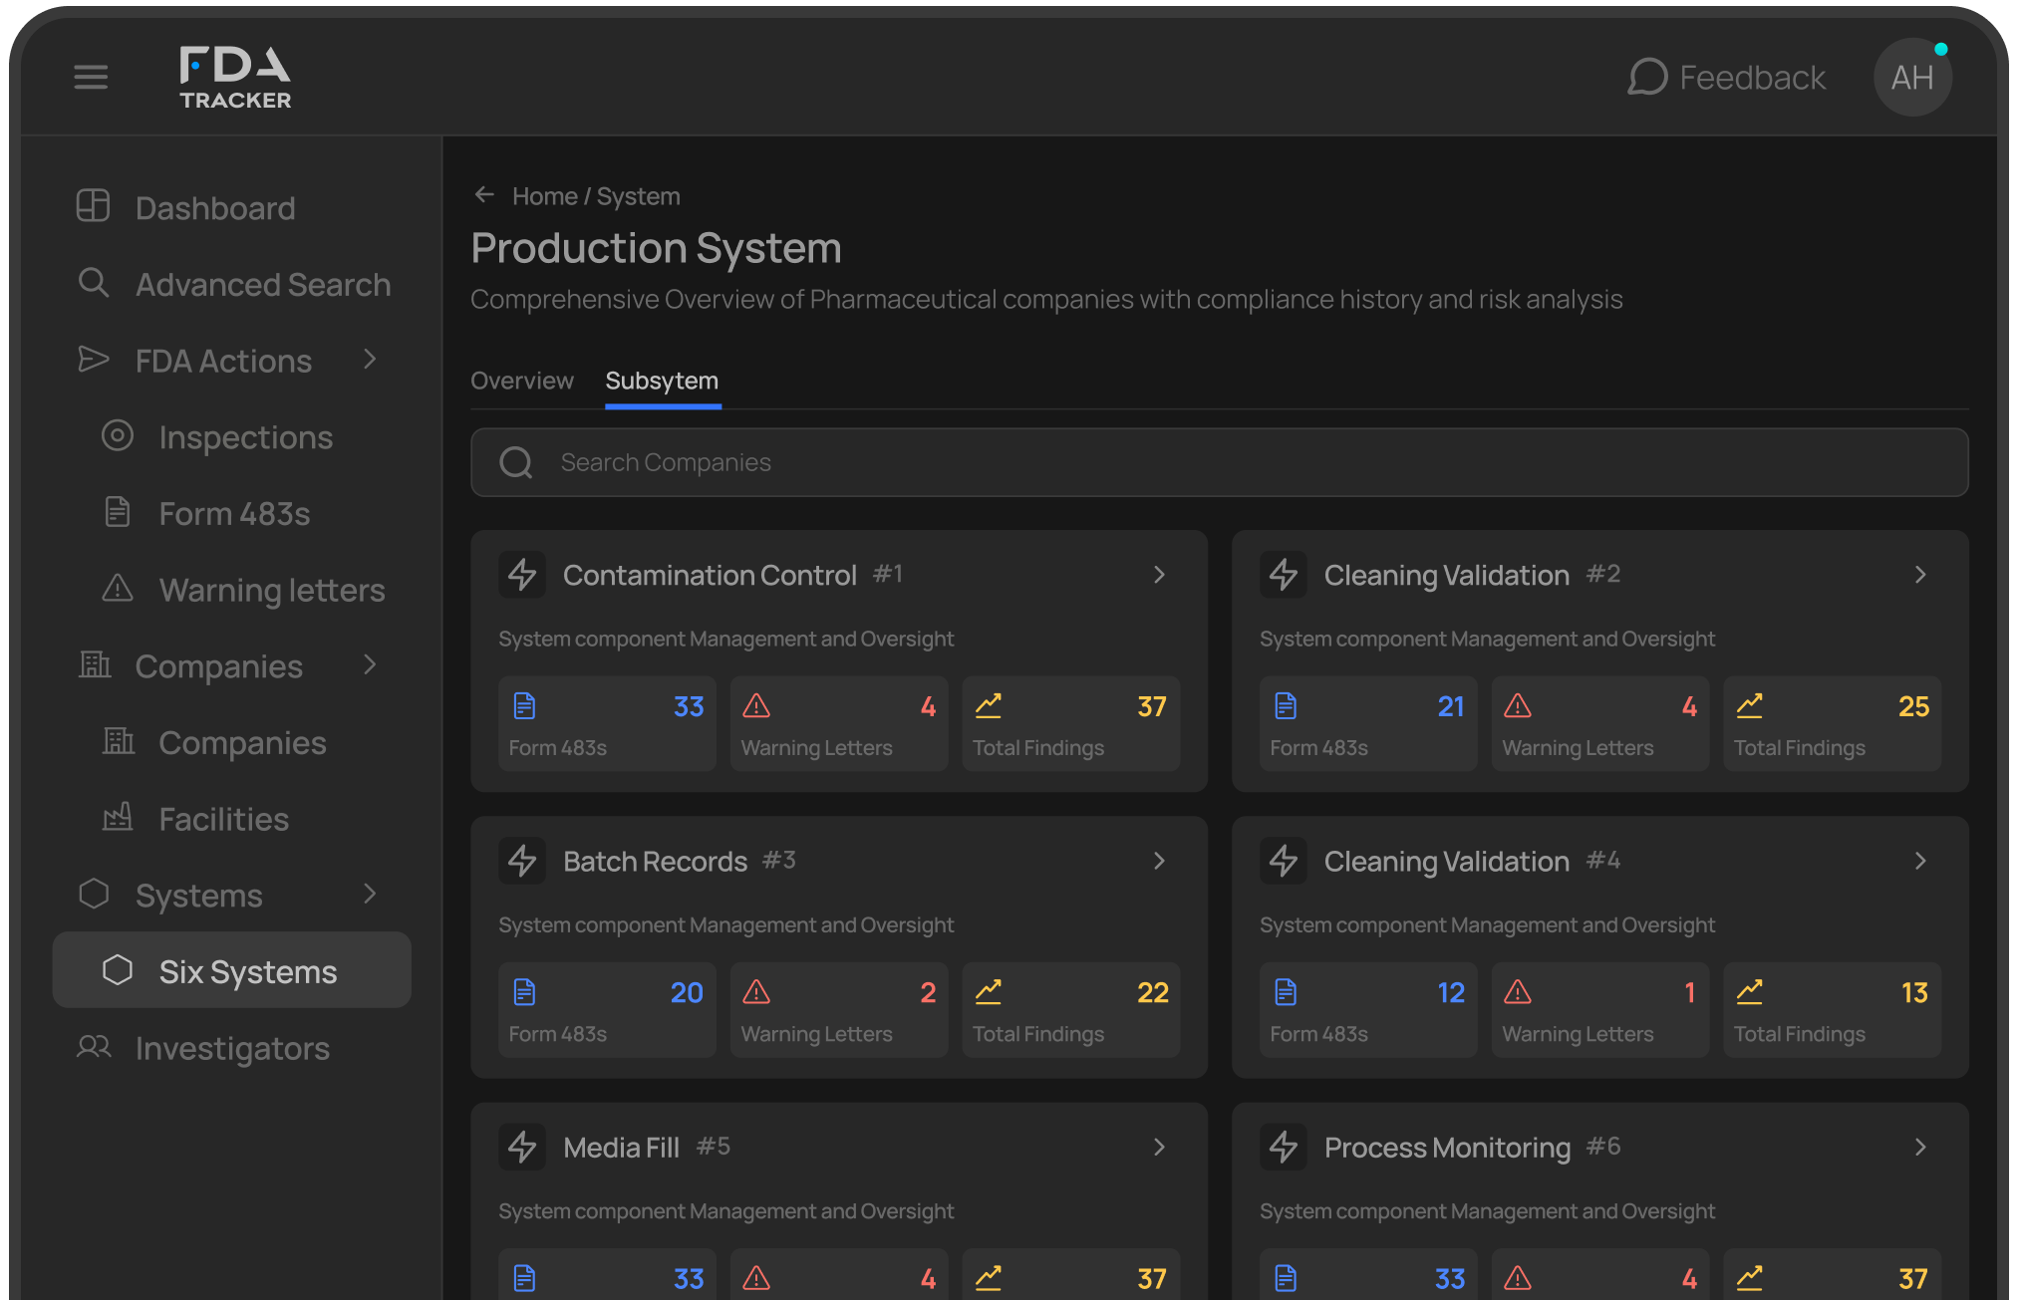The width and height of the screenshot is (2021, 1300).
Task: Click the Dashboard grid icon in sidebar
Action: [94, 206]
